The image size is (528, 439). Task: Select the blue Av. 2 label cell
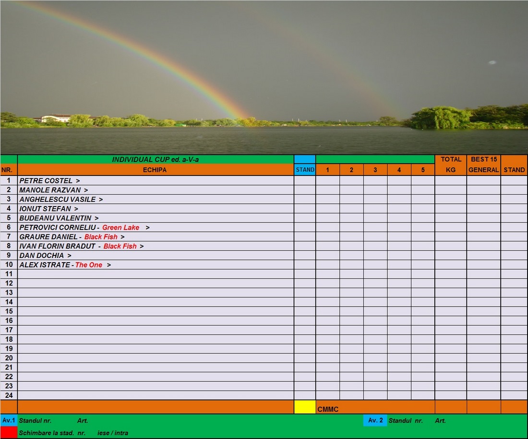pyautogui.click(x=375, y=420)
